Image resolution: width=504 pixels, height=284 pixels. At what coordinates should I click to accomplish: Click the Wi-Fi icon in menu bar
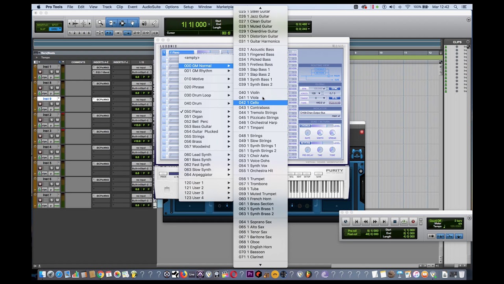(408, 7)
